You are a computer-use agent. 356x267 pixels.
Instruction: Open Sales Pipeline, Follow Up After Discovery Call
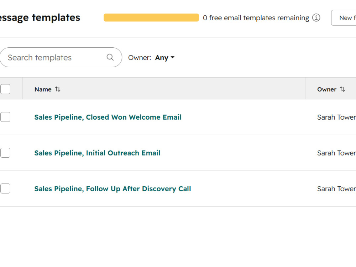click(112, 189)
